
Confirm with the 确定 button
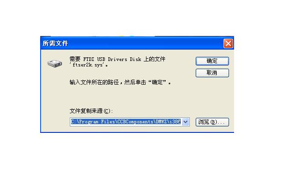click(x=212, y=61)
